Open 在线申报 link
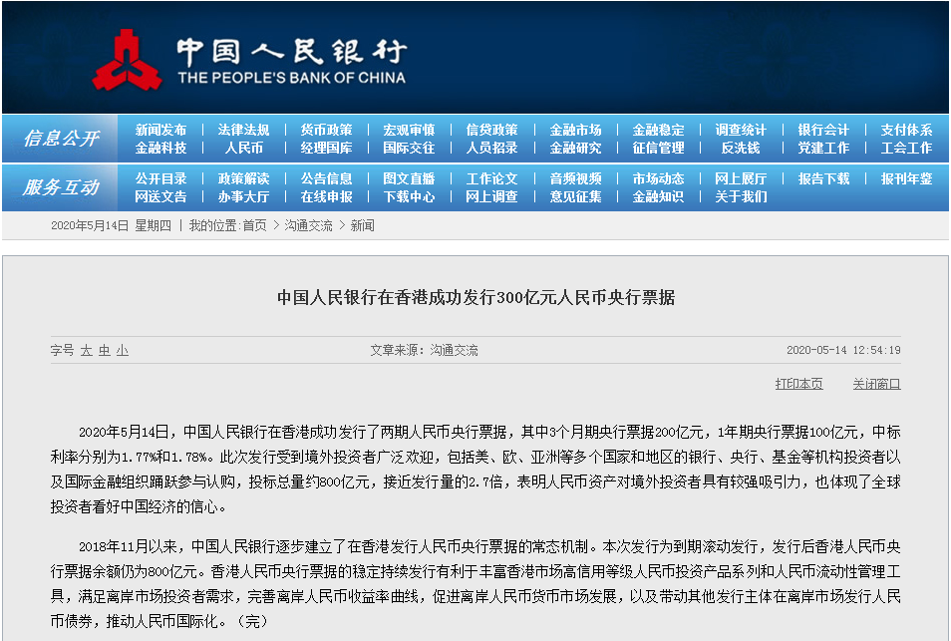The width and height of the screenshot is (951, 641). pyautogui.click(x=326, y=197)
